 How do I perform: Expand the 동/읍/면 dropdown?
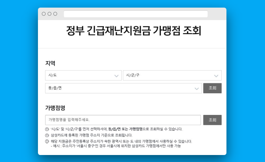pos(124,88)
